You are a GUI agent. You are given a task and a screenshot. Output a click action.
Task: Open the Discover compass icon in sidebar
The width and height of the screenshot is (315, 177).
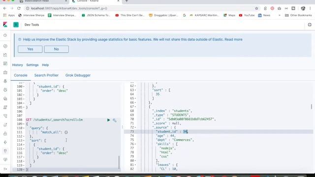[5, 46]
